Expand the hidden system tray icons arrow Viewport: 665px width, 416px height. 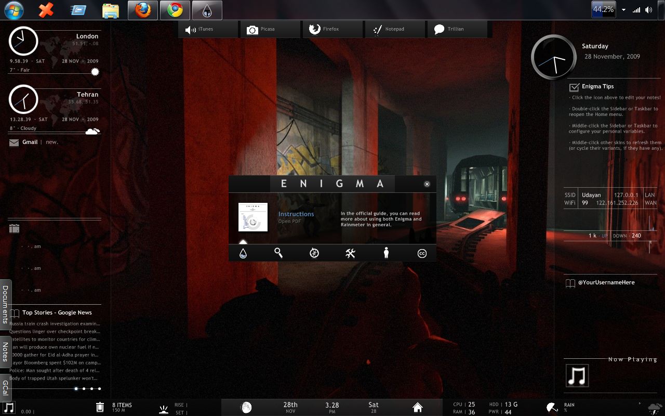[623, 10]
